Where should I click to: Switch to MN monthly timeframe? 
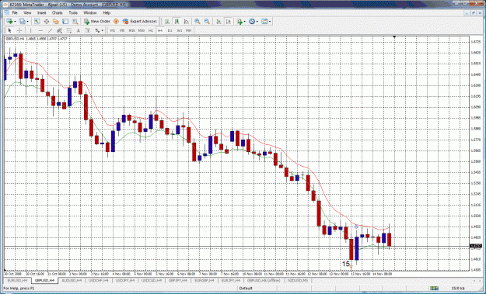[x=188, y=30]
